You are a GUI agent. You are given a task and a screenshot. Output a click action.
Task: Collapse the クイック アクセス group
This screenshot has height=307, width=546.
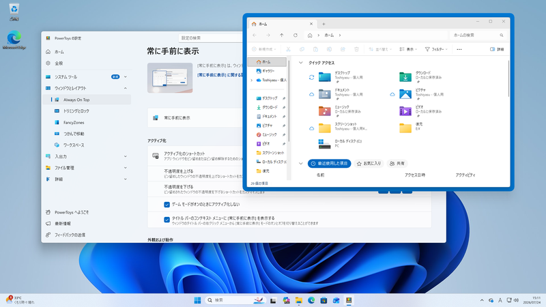click(x=301, y=63)
